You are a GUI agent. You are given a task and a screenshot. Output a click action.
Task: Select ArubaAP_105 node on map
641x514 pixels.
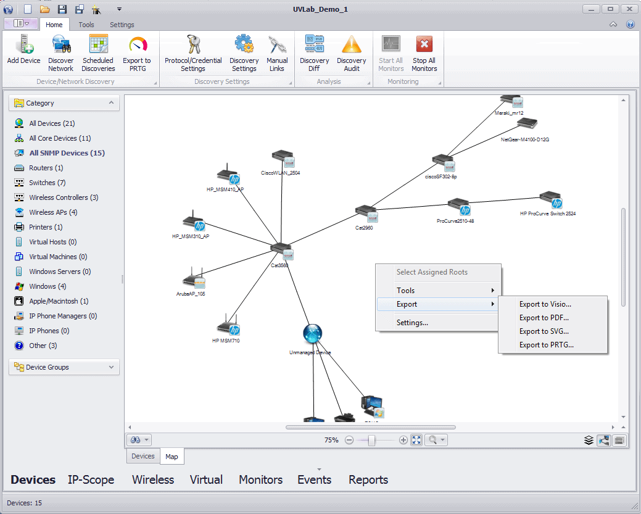pyautogui.click(x=194, y=278)
